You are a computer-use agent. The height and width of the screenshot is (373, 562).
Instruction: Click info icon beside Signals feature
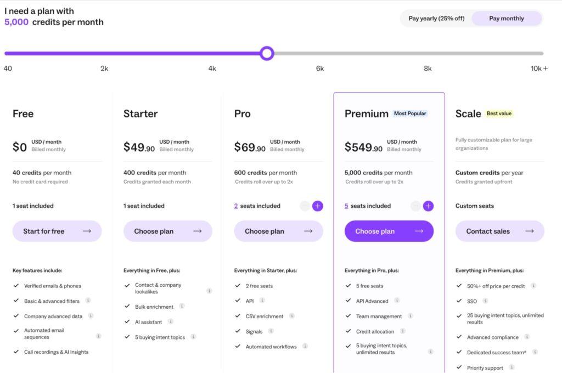click(x=271, y=331)
